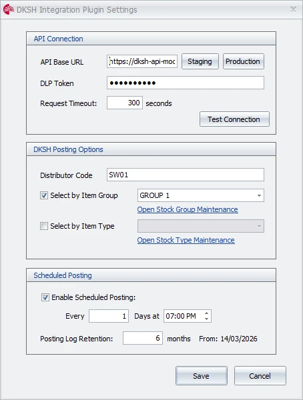
Task: Uncheck the Select by Item Group checkbox
Action: click(44, 195)
